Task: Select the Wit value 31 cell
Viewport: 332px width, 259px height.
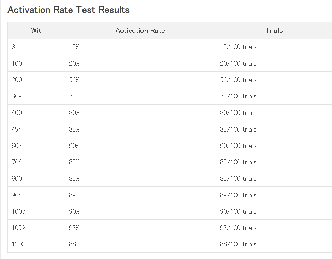Action: [x=36, y=47]
